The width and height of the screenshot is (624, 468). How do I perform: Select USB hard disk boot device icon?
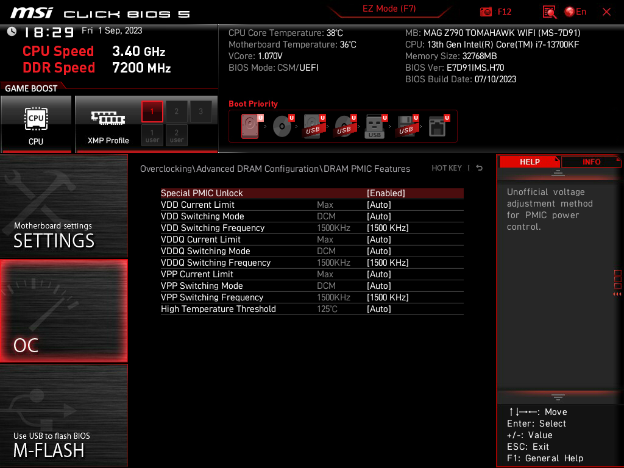click(x=314, y=126)
